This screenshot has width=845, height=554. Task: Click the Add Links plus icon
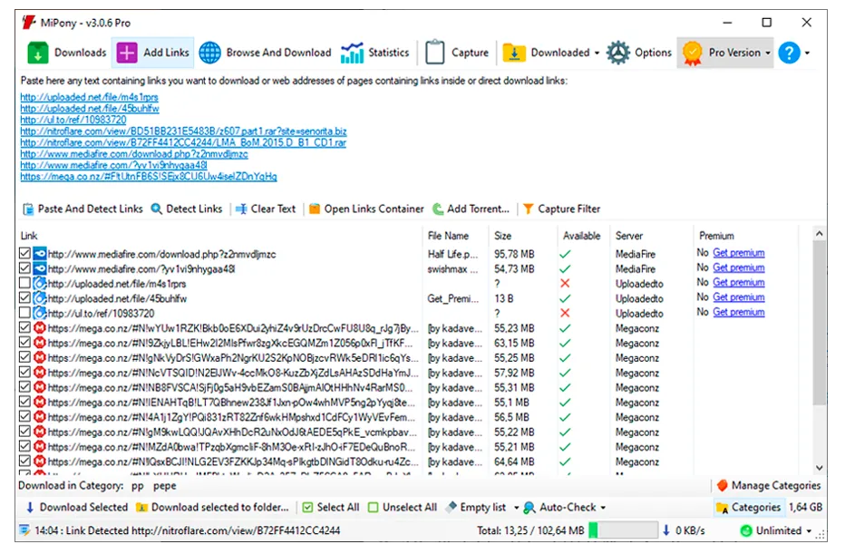pyautogui.click(x=127, y=53)
